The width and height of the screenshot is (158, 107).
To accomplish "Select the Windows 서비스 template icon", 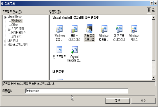I will 134,29.
